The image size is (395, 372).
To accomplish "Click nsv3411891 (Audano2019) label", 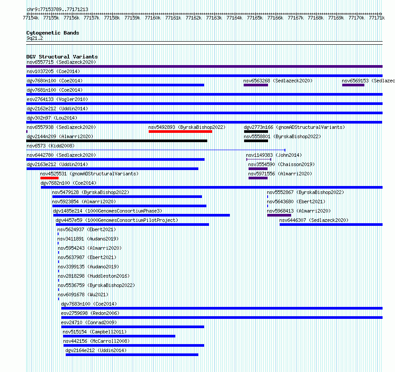I will 88,239.
